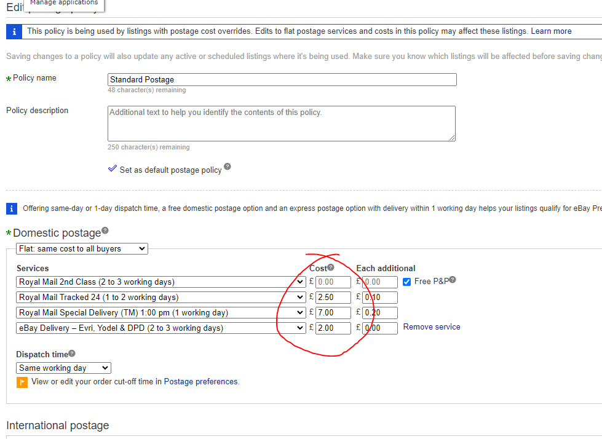
Task: Open the Flat: same cost to all buyers dropdown
Action: [x=82, y=248]
